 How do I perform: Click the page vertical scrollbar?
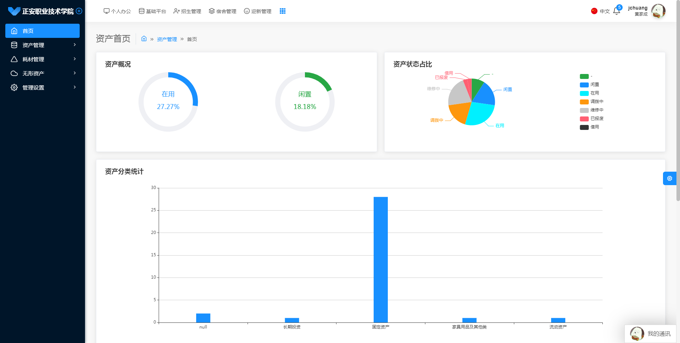tap(678, 101)
